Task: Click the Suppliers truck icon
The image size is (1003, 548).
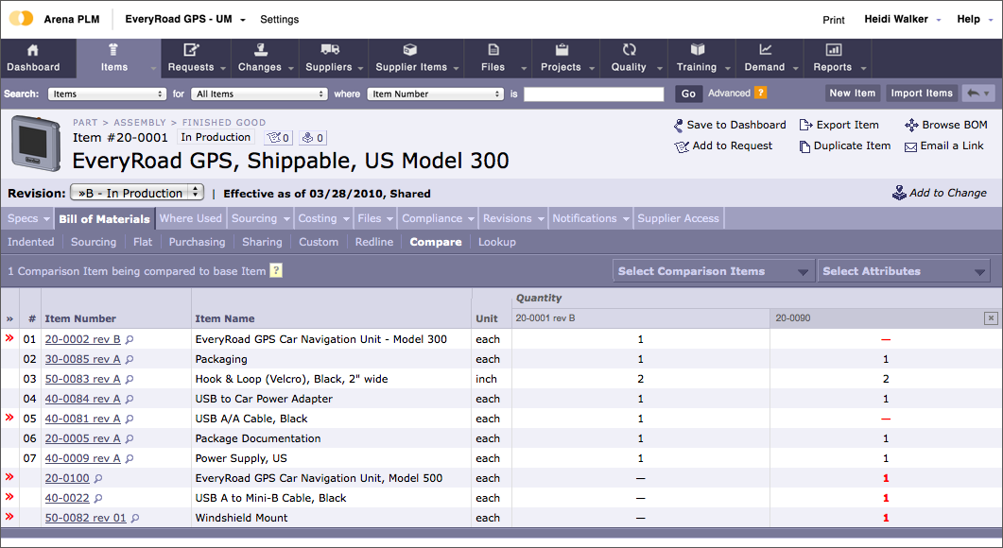Action: [x=329, y=49]
